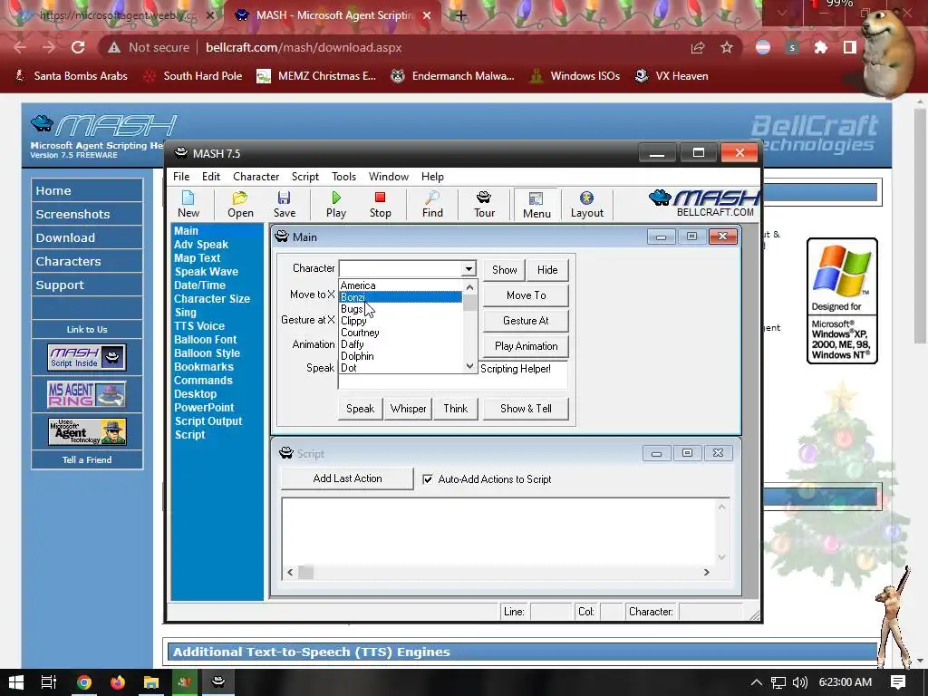Click the share page icon in address bar
This screenshot has width=928, height=696.
click(x=698, y=47)
